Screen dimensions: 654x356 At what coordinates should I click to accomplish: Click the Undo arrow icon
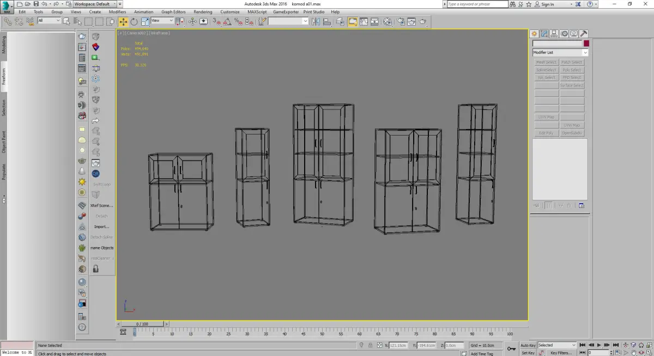44,4
